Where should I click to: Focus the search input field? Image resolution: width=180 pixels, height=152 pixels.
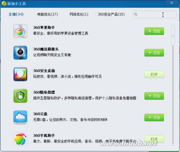pyautogui.click(x=154, y=15)
